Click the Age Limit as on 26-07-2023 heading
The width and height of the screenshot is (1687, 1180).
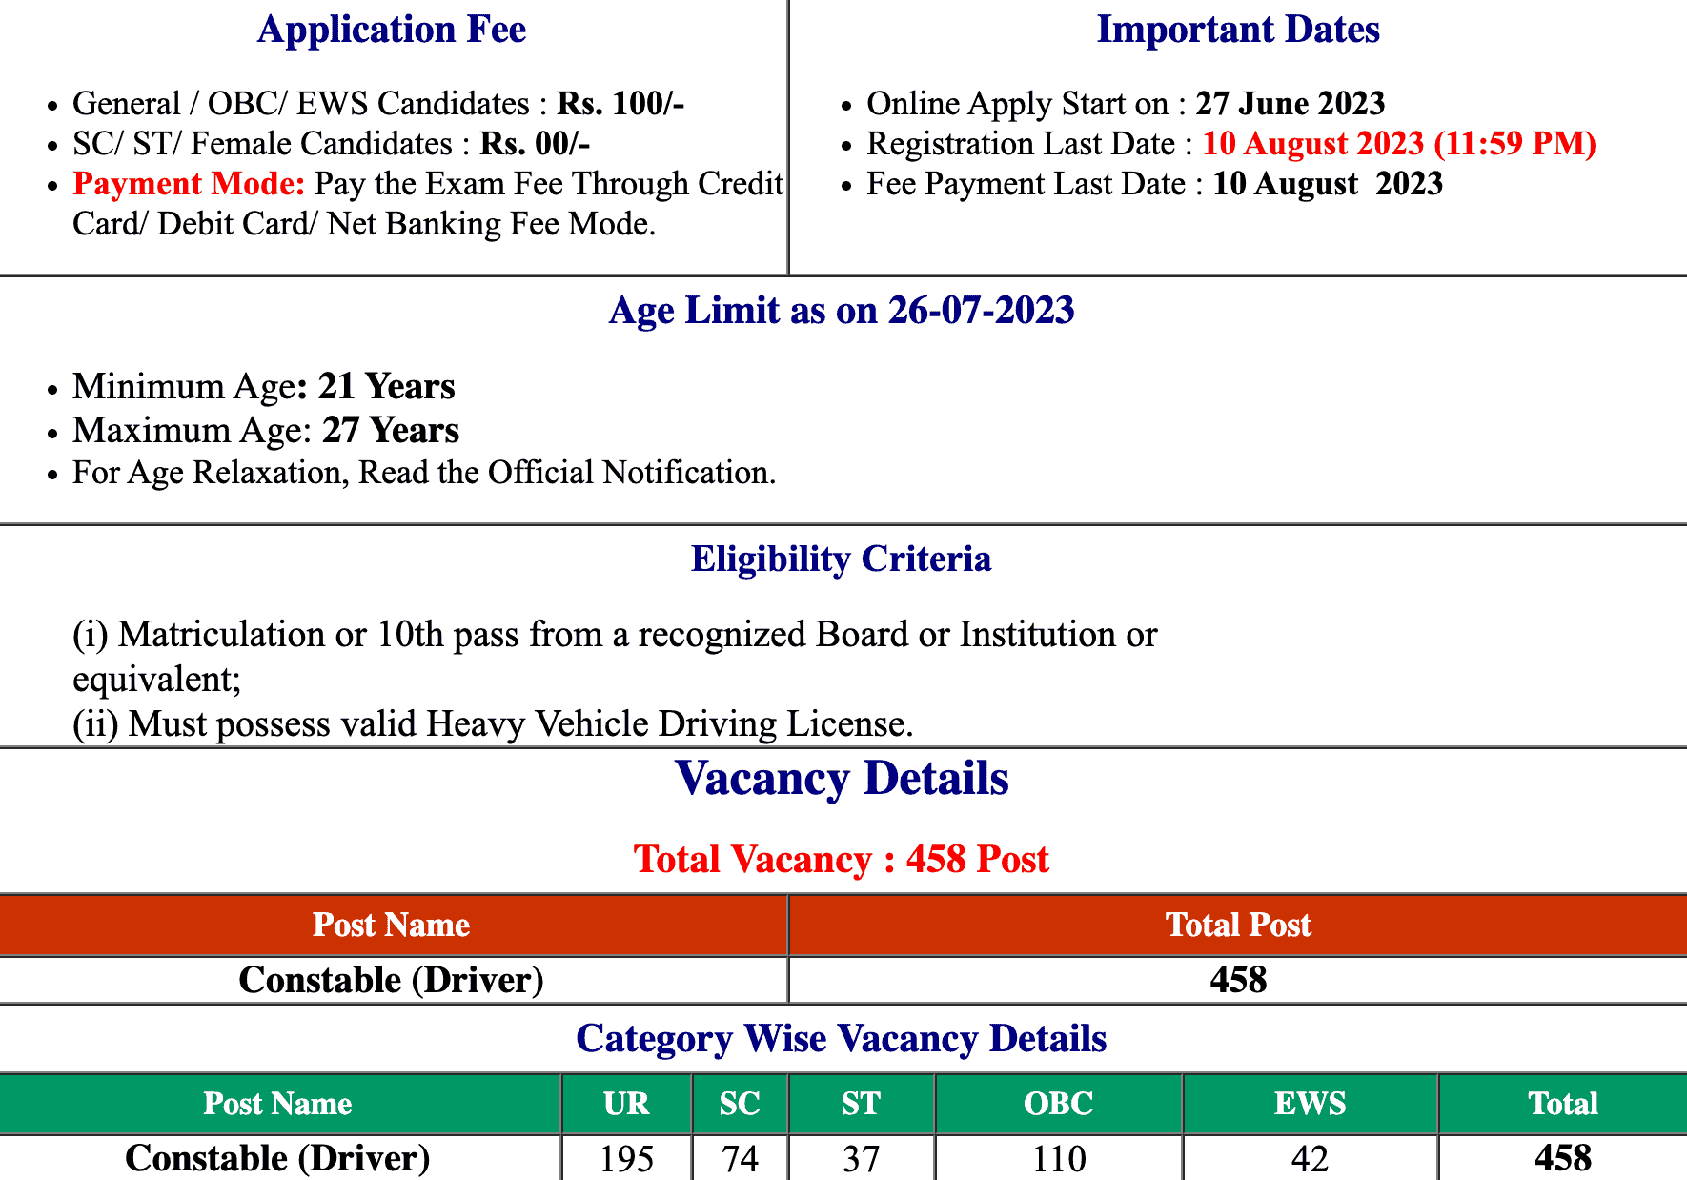coord(841,310)
